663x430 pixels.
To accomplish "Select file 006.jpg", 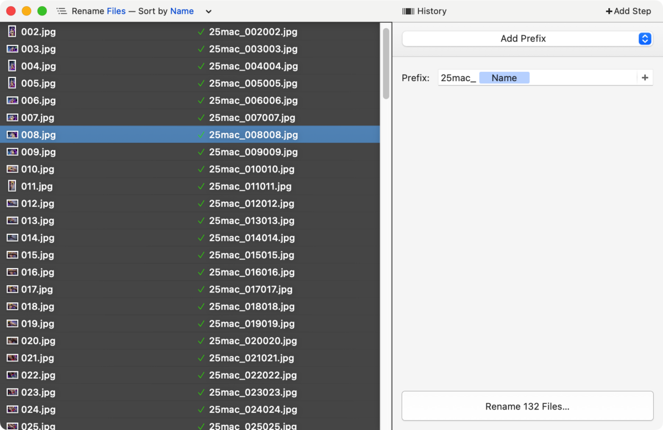I will pyautogui.click(x=39, y=101).
